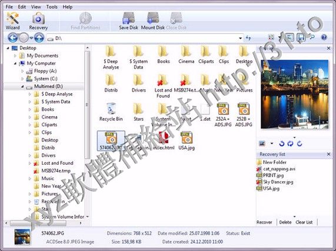Click the 574062.JPG thumbnail in the status bar
This screenshot has width=336, height=251.
pos(22,237)
